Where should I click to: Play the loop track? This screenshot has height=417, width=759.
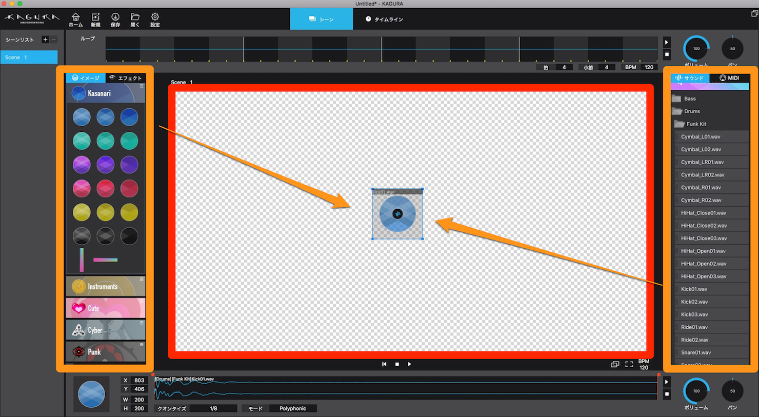pos(667,43)
